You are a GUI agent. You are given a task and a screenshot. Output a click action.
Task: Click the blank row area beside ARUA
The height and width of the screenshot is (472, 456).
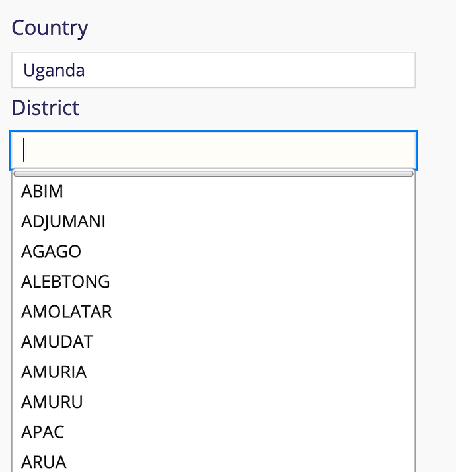[240, 461]
